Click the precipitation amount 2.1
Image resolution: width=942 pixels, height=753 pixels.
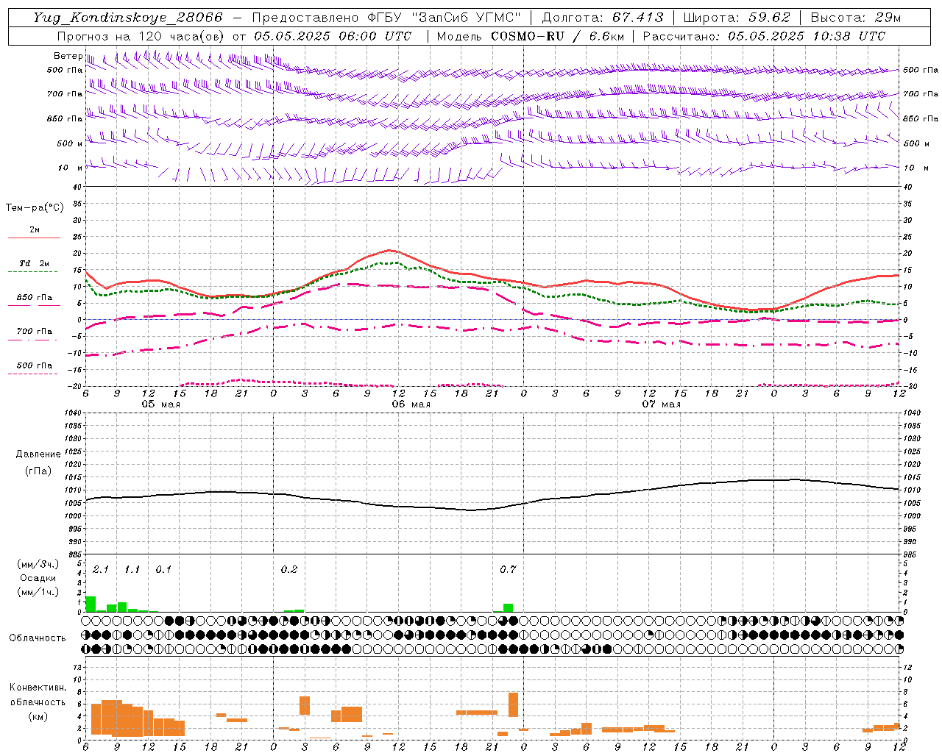(101, 570)
